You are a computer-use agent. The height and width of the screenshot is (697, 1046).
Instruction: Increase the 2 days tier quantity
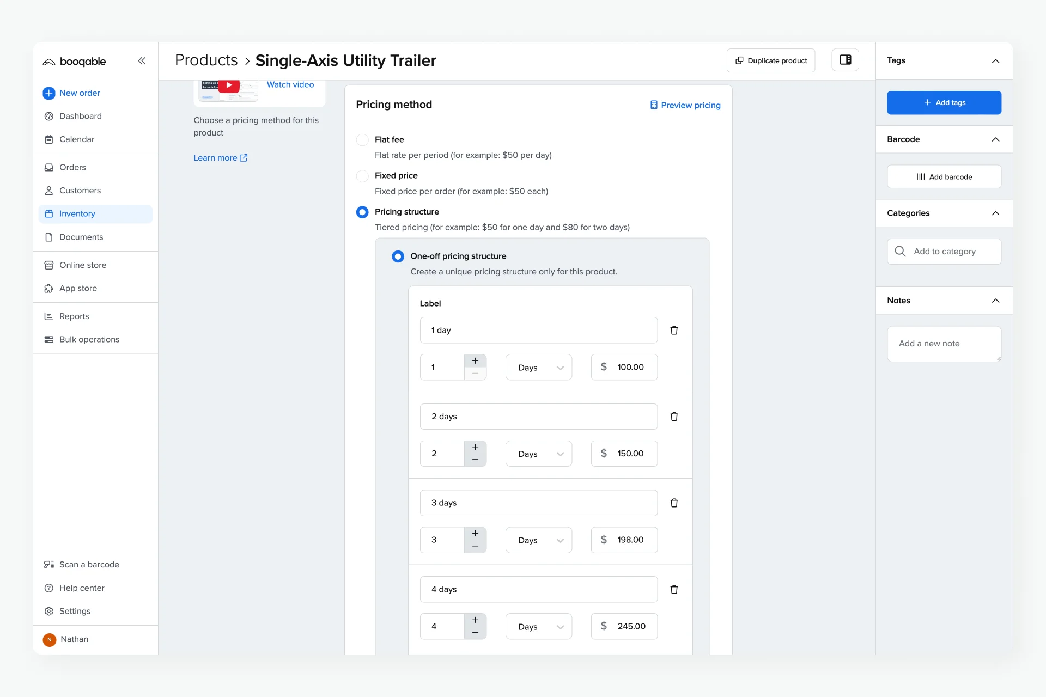point(475,447)
